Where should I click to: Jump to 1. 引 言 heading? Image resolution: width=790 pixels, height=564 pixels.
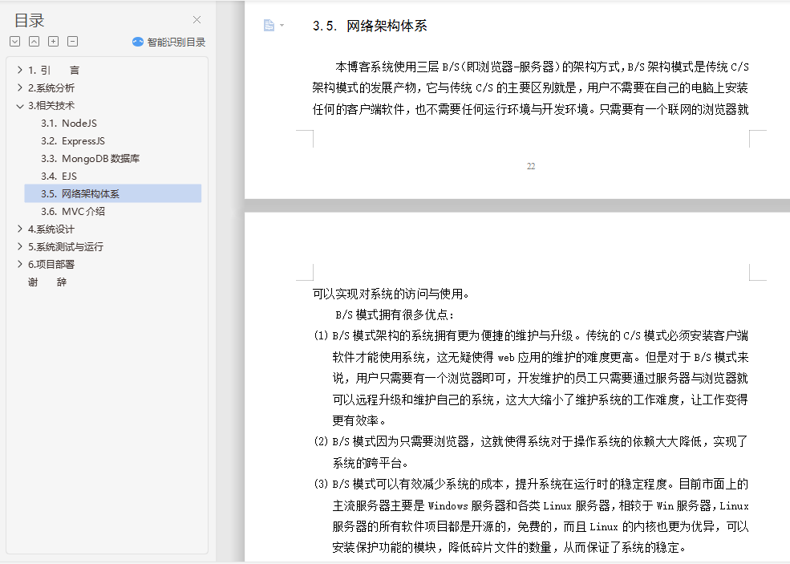tap(54, 70)
